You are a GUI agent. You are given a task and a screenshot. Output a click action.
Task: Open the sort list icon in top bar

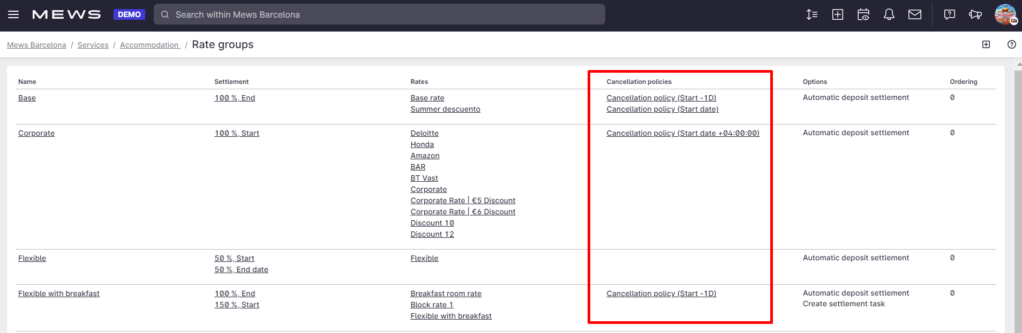pyautogui.click(x=811, y=14)
